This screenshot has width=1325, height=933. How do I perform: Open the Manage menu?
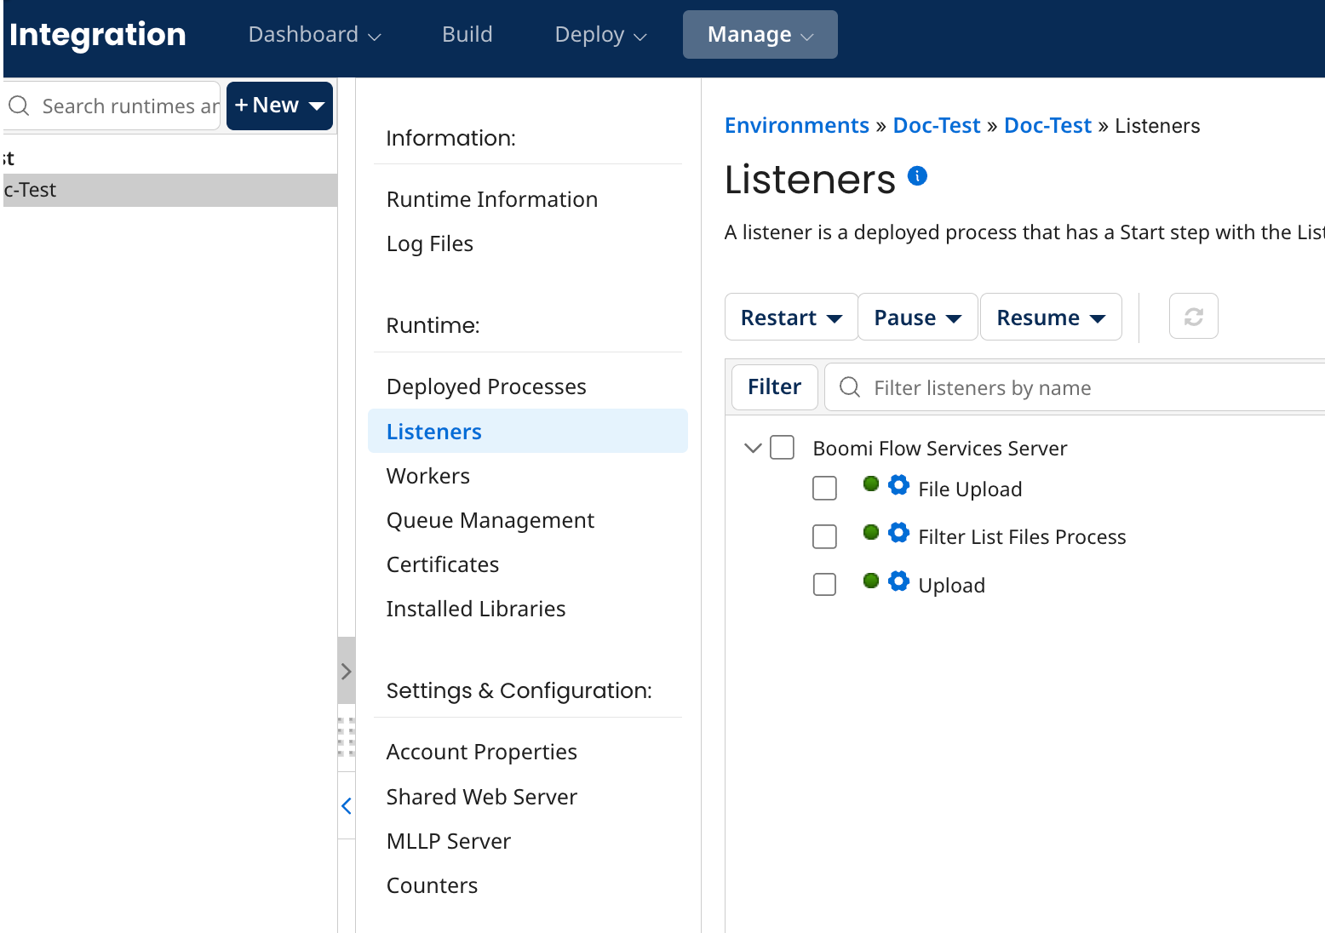760,34
